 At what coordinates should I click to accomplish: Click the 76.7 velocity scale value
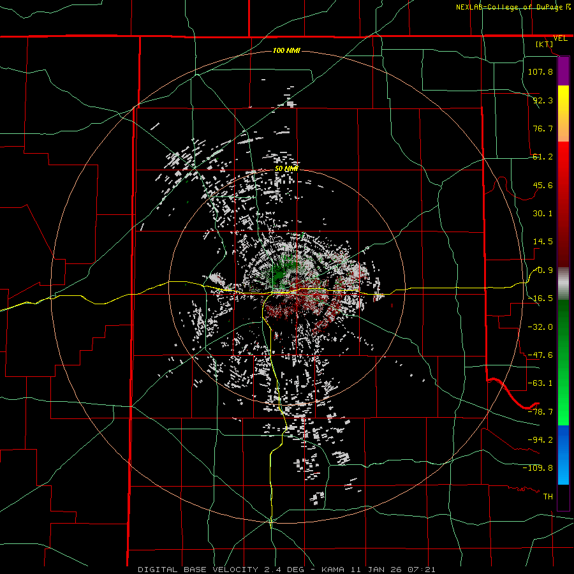point(543,128)
